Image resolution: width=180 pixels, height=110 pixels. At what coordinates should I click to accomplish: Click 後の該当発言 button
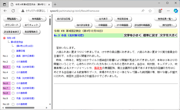83,25
